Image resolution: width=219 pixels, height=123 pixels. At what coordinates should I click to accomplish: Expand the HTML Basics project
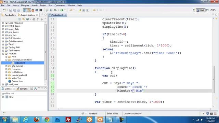click(x=3, y=26)
